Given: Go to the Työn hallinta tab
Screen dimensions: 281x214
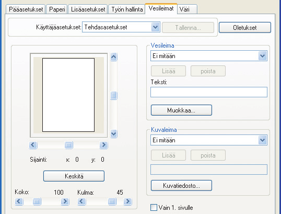Looking at the screenshot, I should coord(127,9).
